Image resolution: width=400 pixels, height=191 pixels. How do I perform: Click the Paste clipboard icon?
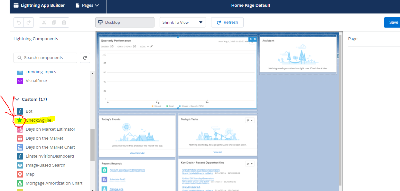[x=64, y=22]
